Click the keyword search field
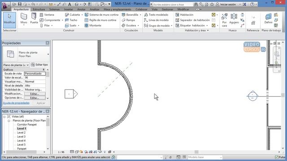 (x=173, y=4)
